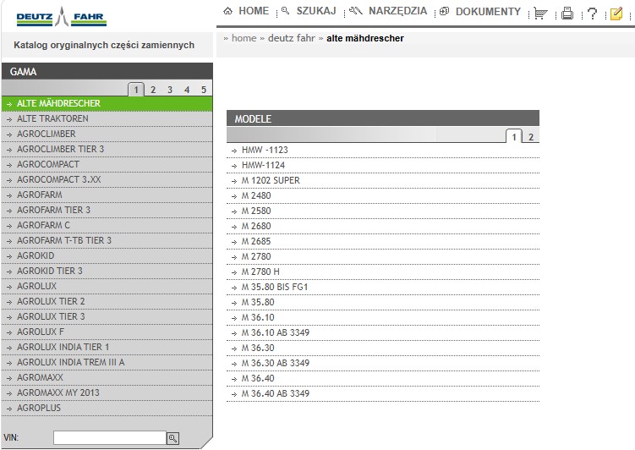The width and height of the screenshot is (635, 450).
Task: Choose the AGROCOMPACT range
Action: pos(107,164)
